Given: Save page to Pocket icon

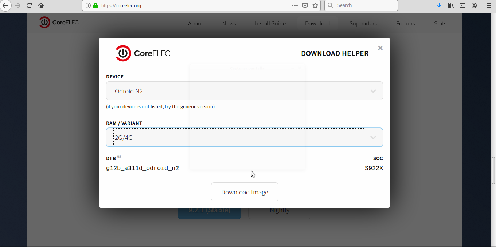Looking at the screenshot, I should coord(305,5).
